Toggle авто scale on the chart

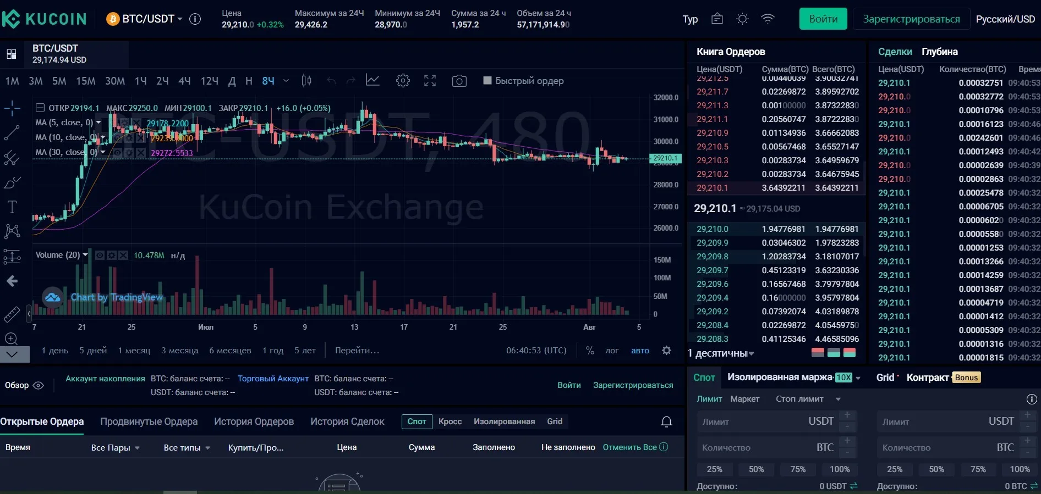pos(640,350)
